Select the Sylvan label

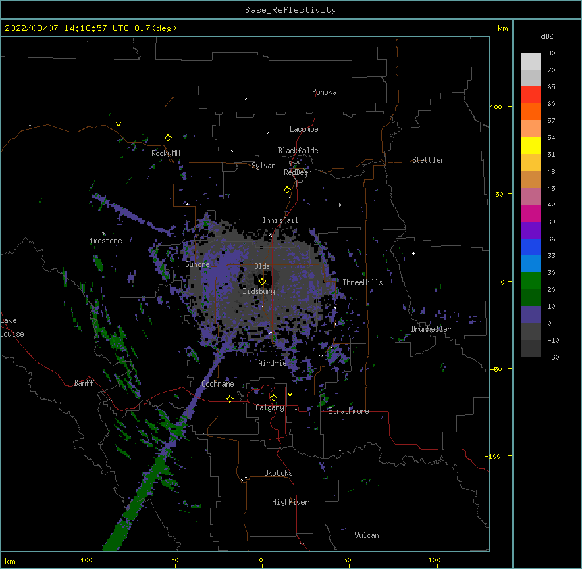(x=263, y=166)
